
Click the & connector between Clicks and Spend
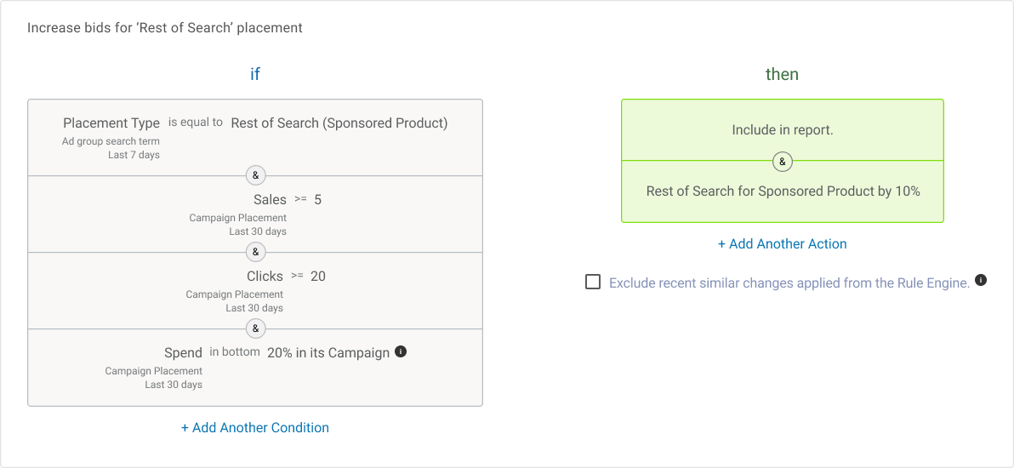coord(255,328)
